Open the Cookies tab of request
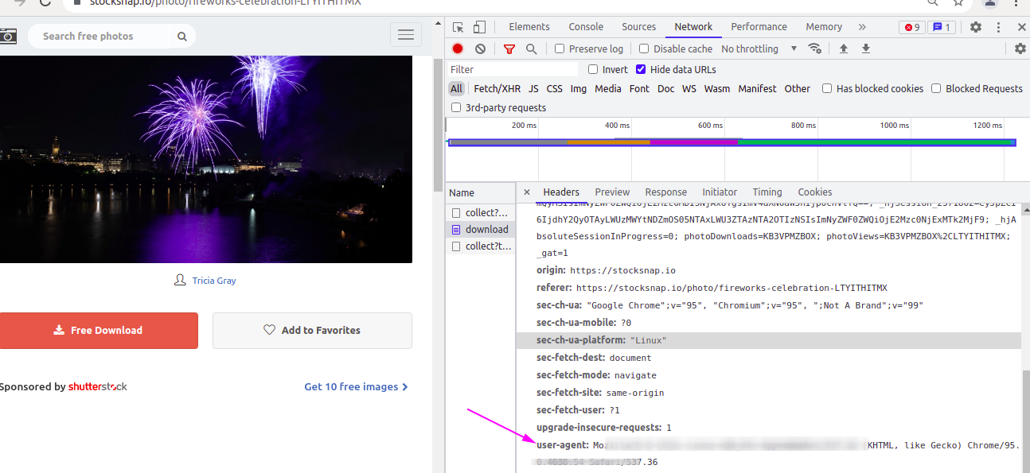Screen dimensions: 1030x473 (x=815, y=192)
